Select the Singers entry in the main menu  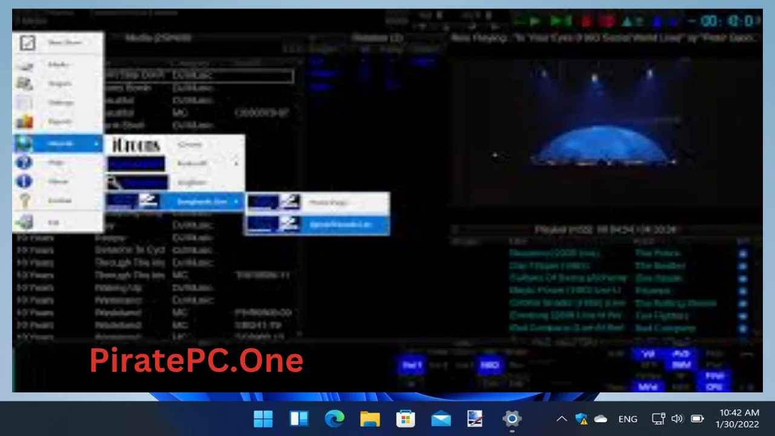pyautogui.click(x=58, y=84)
